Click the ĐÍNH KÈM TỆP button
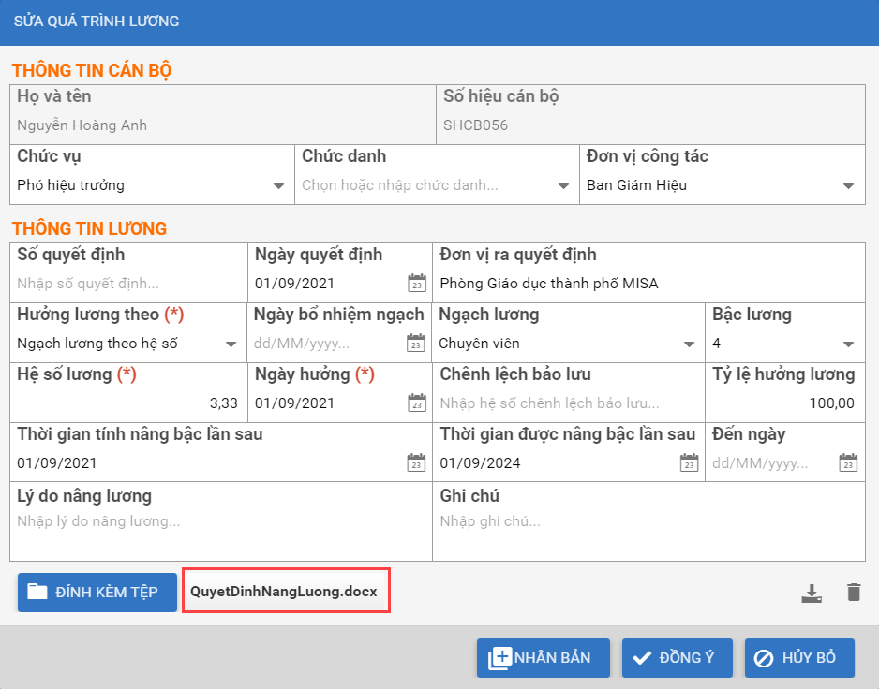 click(x=97, y=592)
